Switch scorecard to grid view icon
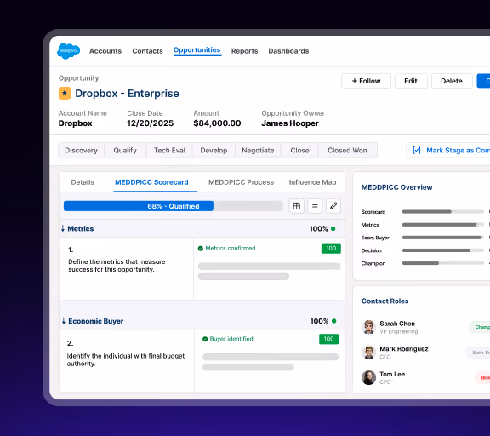The height and width of the screenshot is (436, 490). (297, 206)
